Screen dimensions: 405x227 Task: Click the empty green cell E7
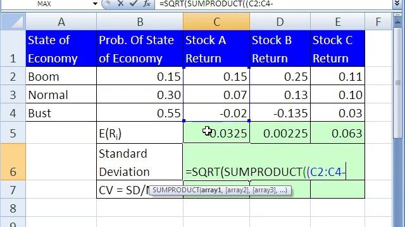[337, 189]
